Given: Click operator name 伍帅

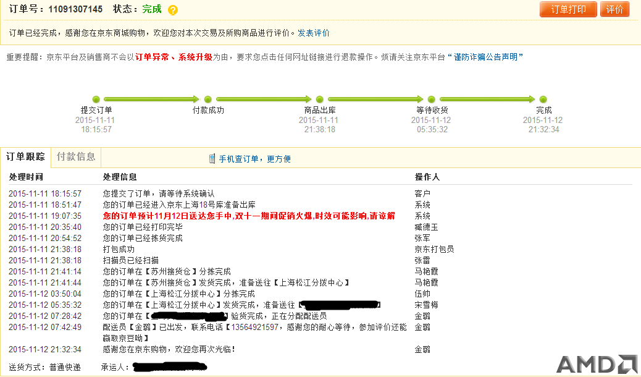Looking at the screenshot, I should pos(422,294).
